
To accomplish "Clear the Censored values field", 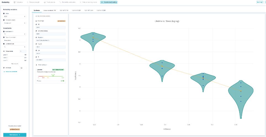I will pyautogui.click(x=25, y=23).
